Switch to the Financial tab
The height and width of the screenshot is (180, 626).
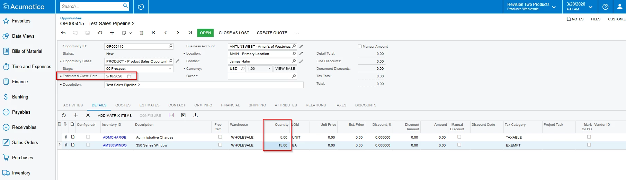pyautogui.click(x=231, y=105)
